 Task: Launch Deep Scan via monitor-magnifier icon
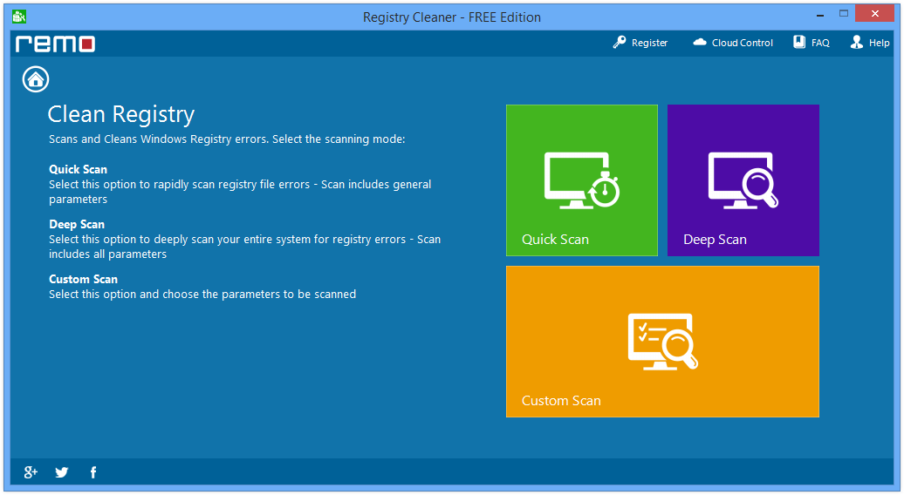tap(743, 180)
